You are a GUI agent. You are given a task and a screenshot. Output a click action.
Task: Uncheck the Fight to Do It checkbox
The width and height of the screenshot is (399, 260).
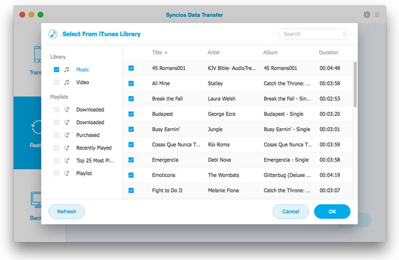tap(131, 190)
